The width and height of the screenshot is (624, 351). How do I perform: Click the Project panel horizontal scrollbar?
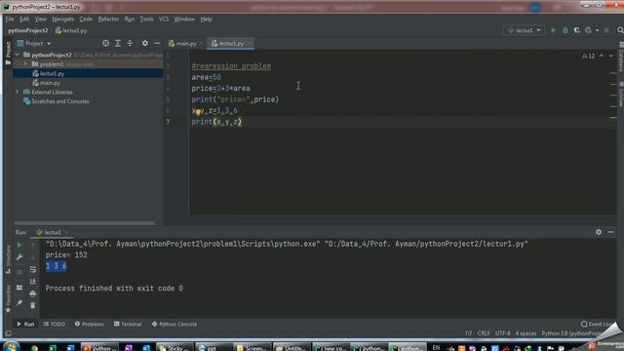click(x=85, y=223)
